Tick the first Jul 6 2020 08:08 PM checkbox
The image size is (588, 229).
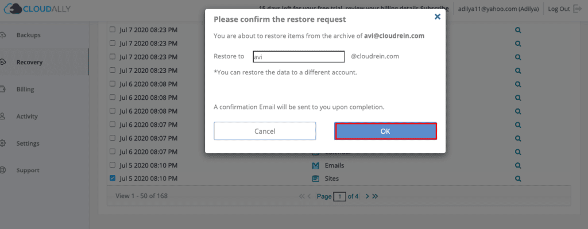113,84
